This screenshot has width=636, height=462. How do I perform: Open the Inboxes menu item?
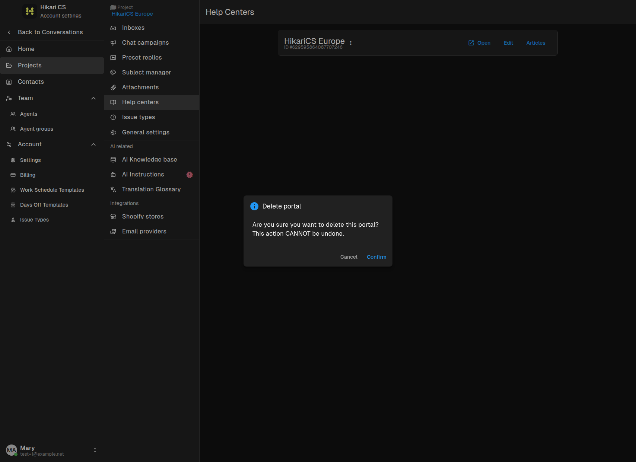click(x=152, y=28)
